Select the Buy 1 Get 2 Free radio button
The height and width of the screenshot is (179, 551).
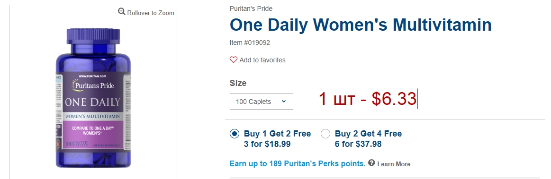pyautogui.click(x=235, y=134)
